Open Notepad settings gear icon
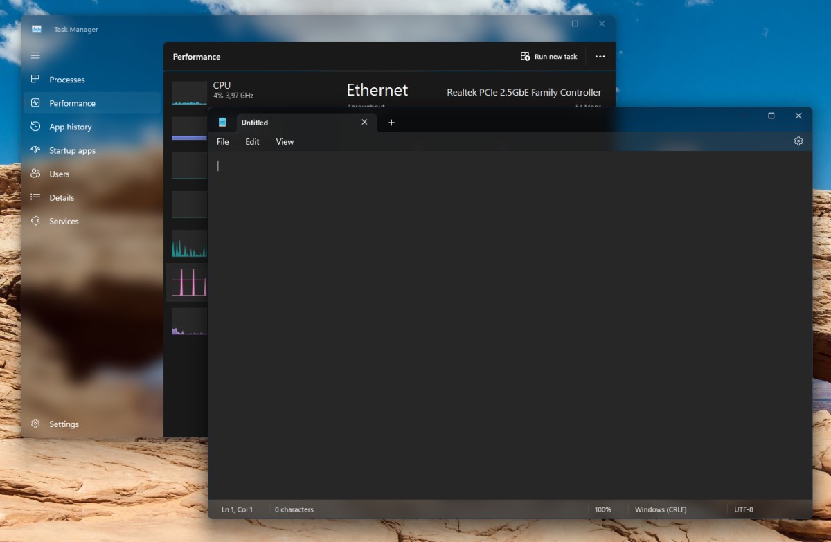Viewport: 831px width, 542px height. point(798,141)
